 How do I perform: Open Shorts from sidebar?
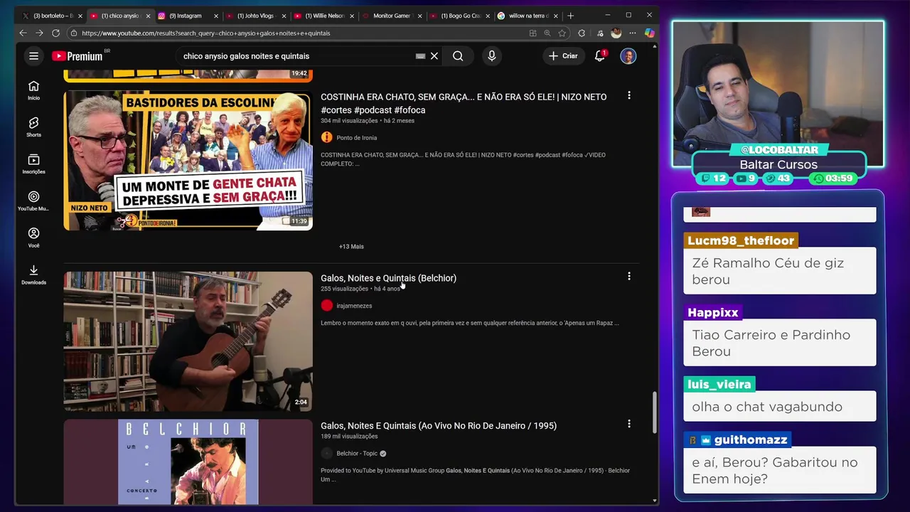(x=33, y=127)
